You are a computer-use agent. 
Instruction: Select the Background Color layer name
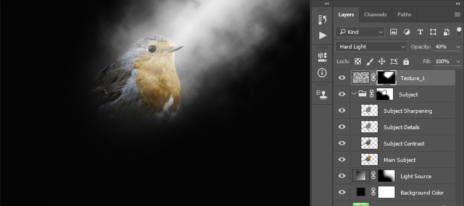tap(422, 193)
